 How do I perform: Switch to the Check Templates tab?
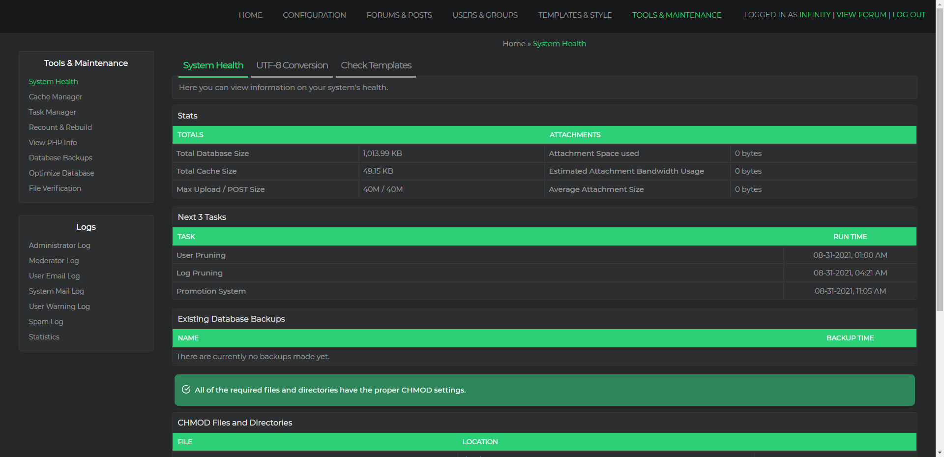376,65
